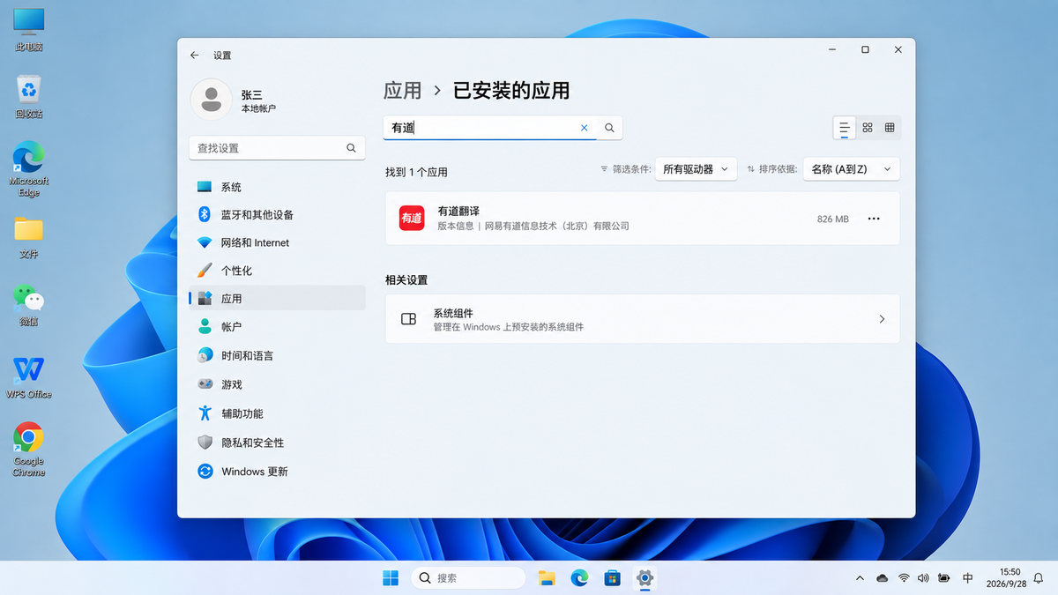Open 系统 in the settings sidebar
Screen dimensions: 1058x595
click(277, 187)
